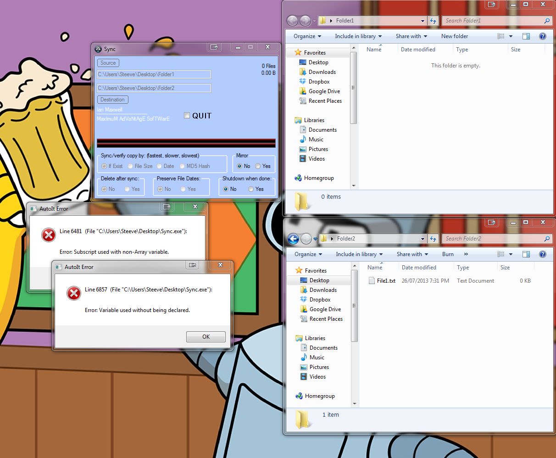Open Share with menu in Folder1 window
This screenshot has width=556, height=458.
(x=411, y=36)
